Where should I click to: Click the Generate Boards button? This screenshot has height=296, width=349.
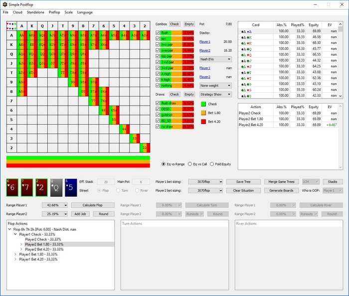(x=281, y=190)
